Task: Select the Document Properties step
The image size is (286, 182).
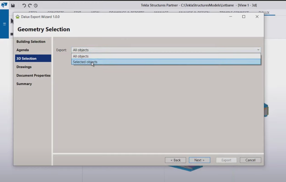Action: click(x=33, y=76)
